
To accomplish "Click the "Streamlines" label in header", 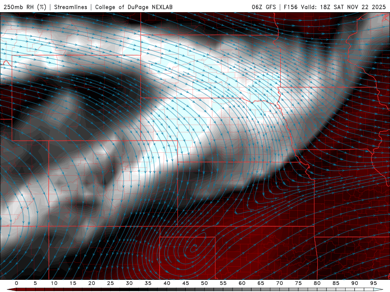I will coord(71,7).
